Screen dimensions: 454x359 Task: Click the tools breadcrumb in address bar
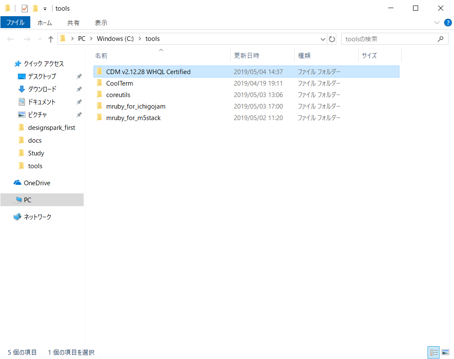tap(153, 39)
